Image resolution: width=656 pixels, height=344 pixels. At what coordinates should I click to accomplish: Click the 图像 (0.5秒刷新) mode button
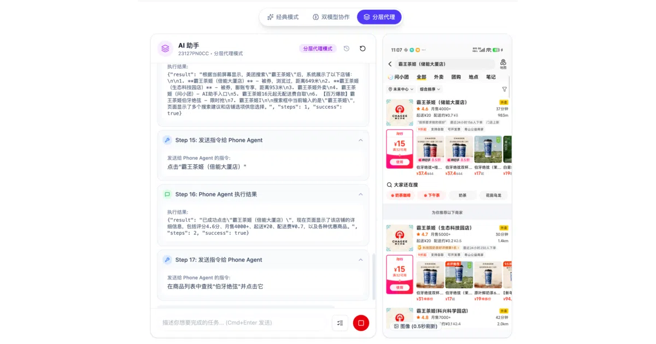point(415,326)
